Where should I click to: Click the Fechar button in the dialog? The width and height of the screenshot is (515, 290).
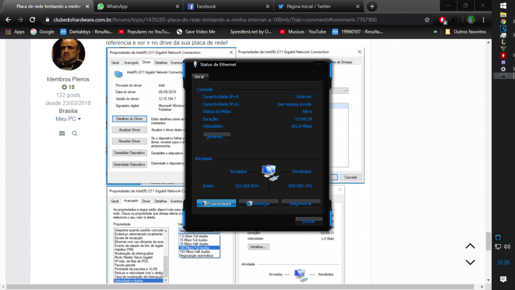(x=308, y=221)
